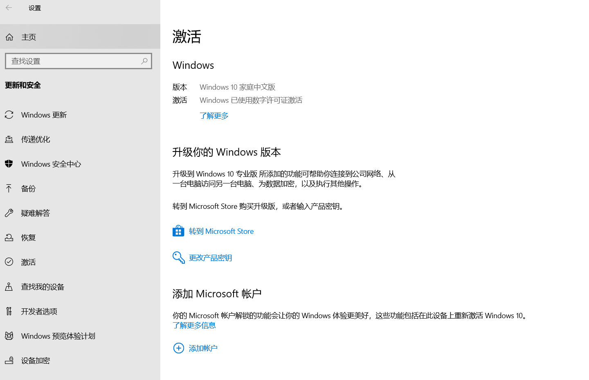The height and width of the screenshot is (380, 589).
Task: Click the key icon for 更改产品密钥
Action: pyautogui.click(x=179, y=258)
